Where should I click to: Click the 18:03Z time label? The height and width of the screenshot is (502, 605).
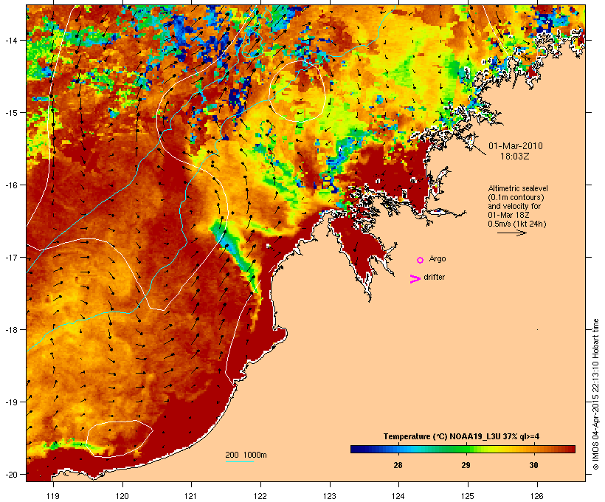tap(515, 157)
